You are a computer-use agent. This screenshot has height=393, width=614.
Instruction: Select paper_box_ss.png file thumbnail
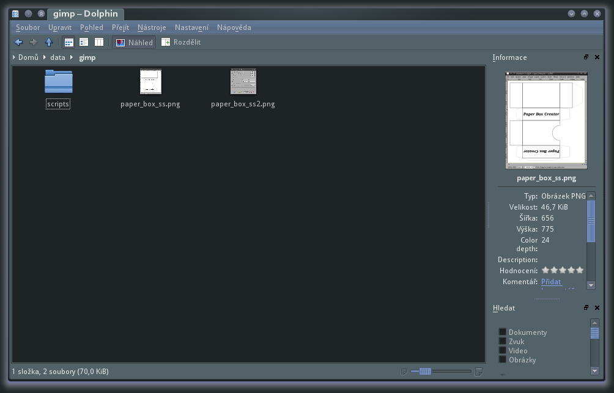[x=151, y=81]
